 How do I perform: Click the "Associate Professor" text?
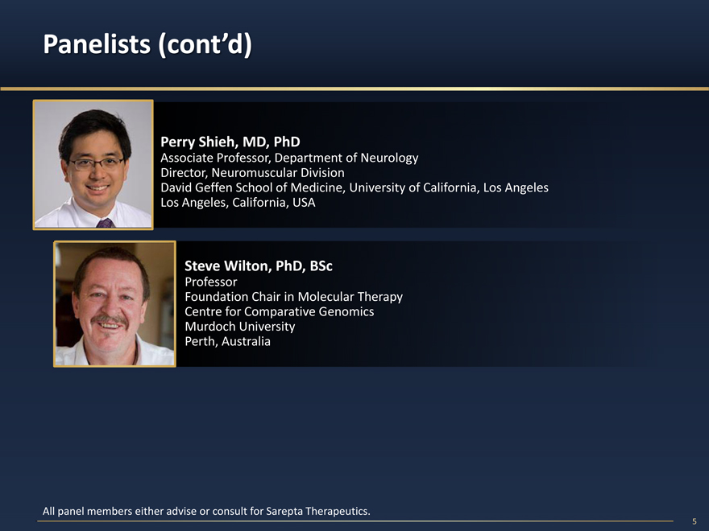212,158
